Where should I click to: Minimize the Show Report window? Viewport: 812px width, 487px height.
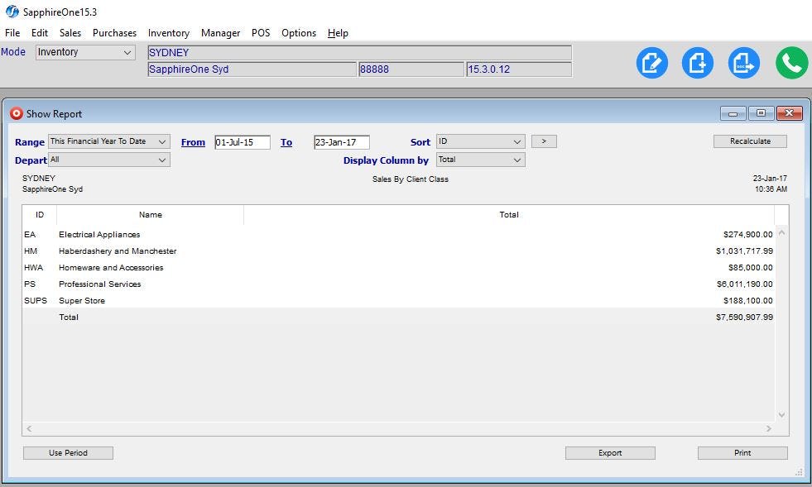(x=733, y=113)
